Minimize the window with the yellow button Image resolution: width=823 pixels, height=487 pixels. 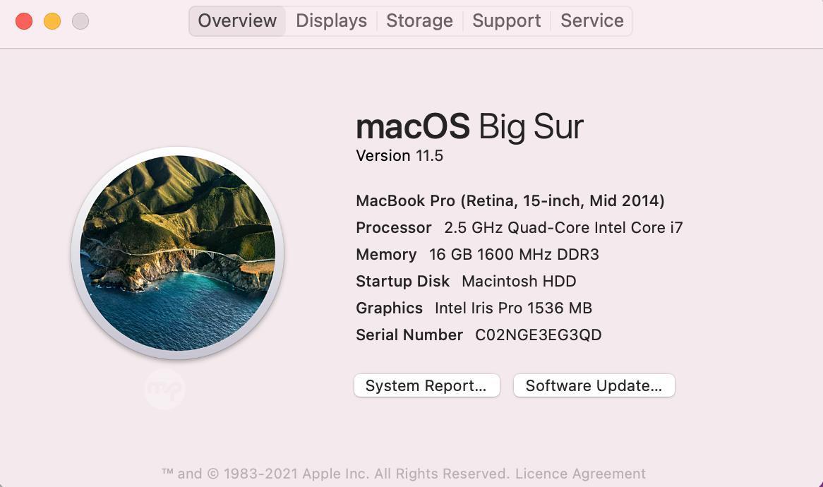(x=52, y=21)
